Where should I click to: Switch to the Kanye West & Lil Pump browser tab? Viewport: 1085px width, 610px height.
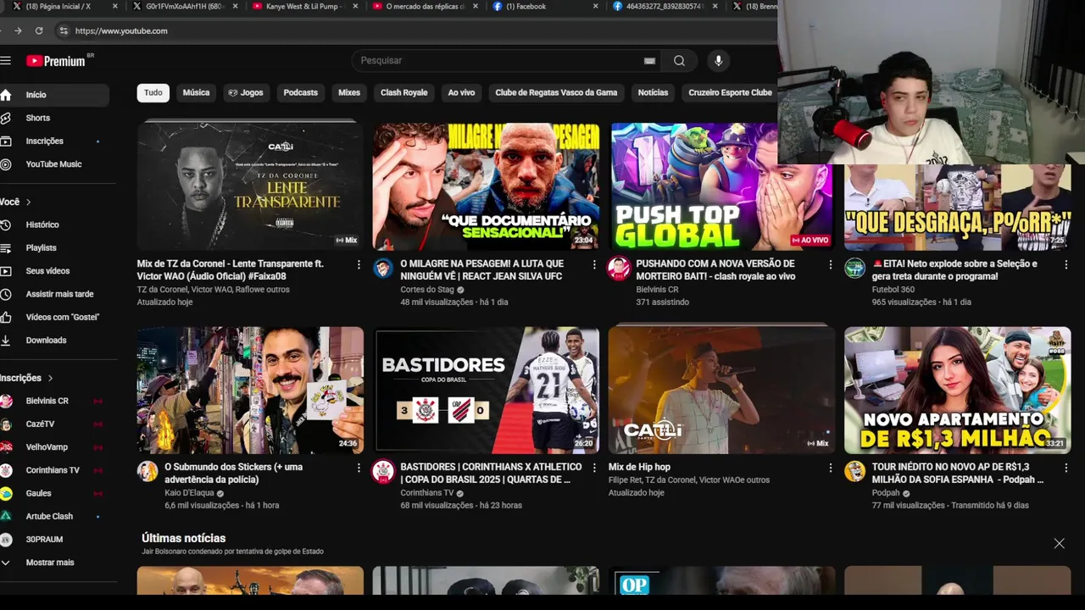coord(303,7)
